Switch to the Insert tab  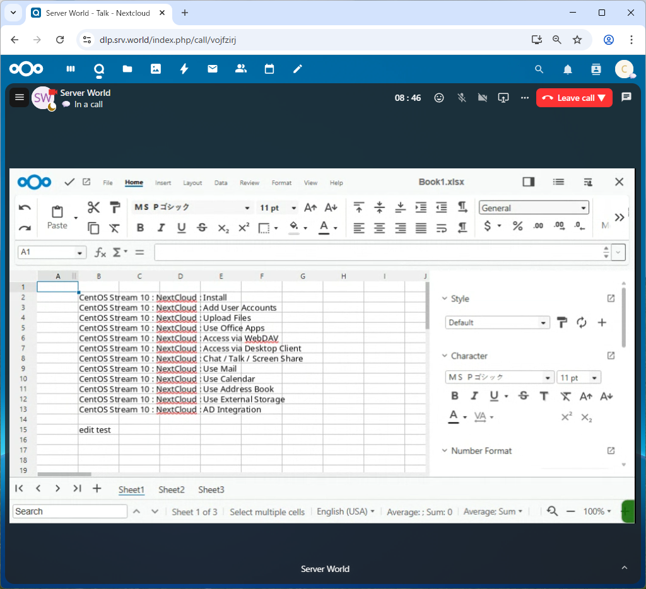tap(163, 183)
